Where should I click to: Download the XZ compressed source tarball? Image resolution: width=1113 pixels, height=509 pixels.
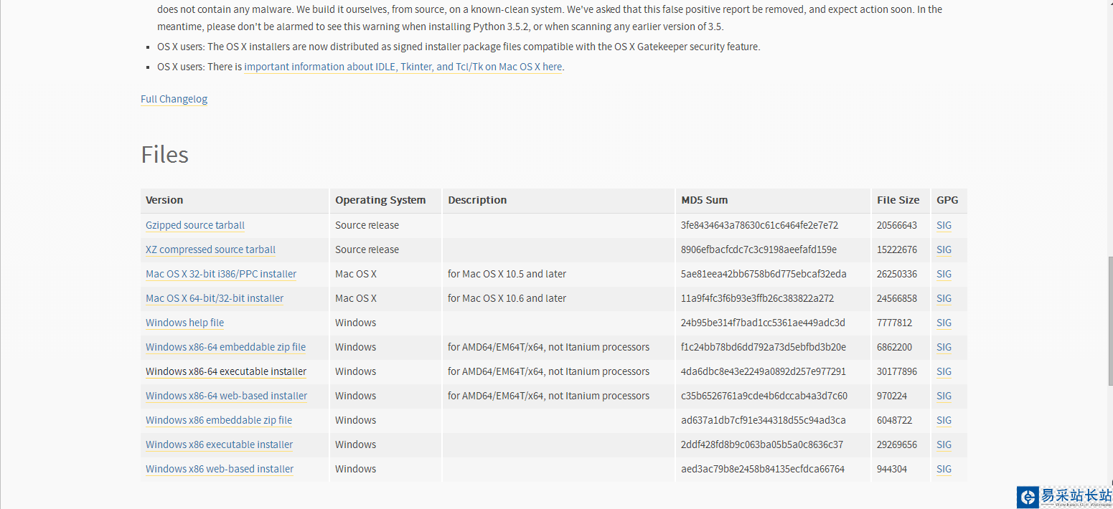210,249
